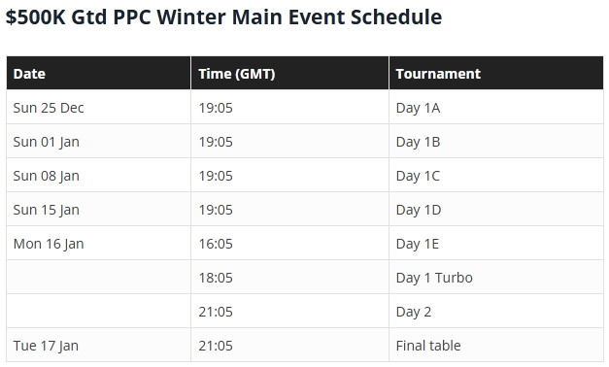Select the Date column header
This screenshot has height=367, width=609.
99,73
